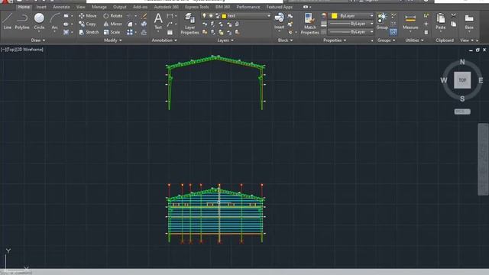Click the E compass direction on ViewCube

[x=481, y=80]
